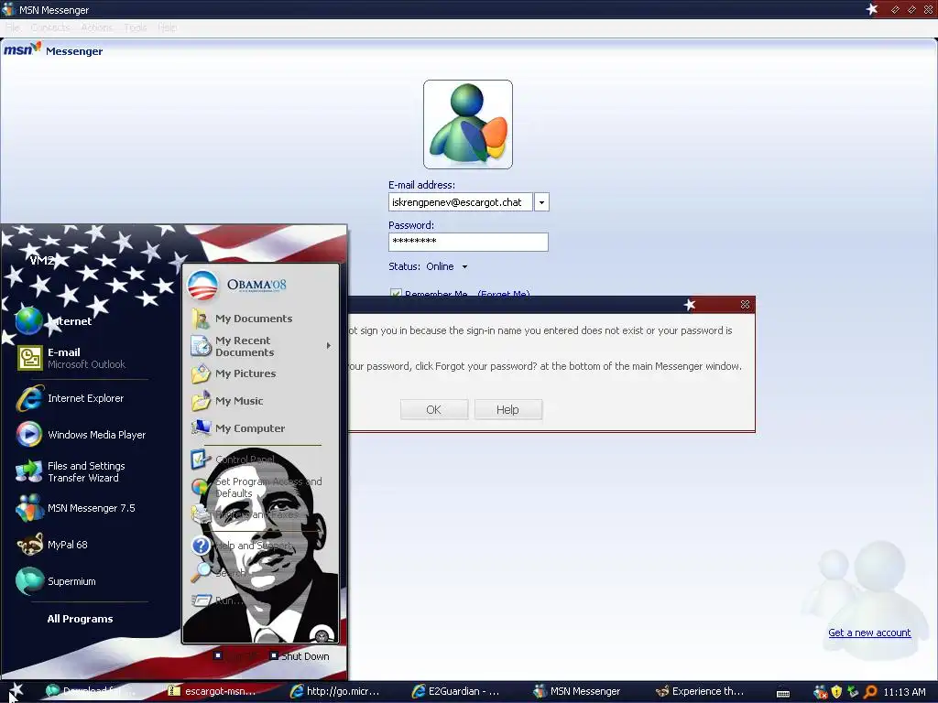938x703 pixels.
Task: Switch to Experience th... taskbar item
Action: tap(701, 691)
